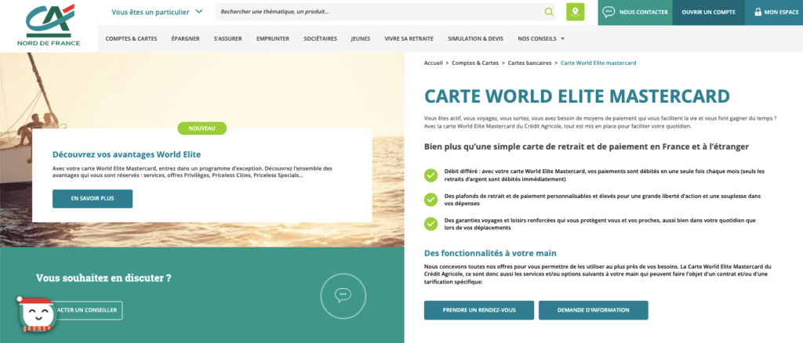Image resolution: width=803 pixels, height=343 pixels.
Task: Click the circular chat bubble icon
Action: point(341,295)
